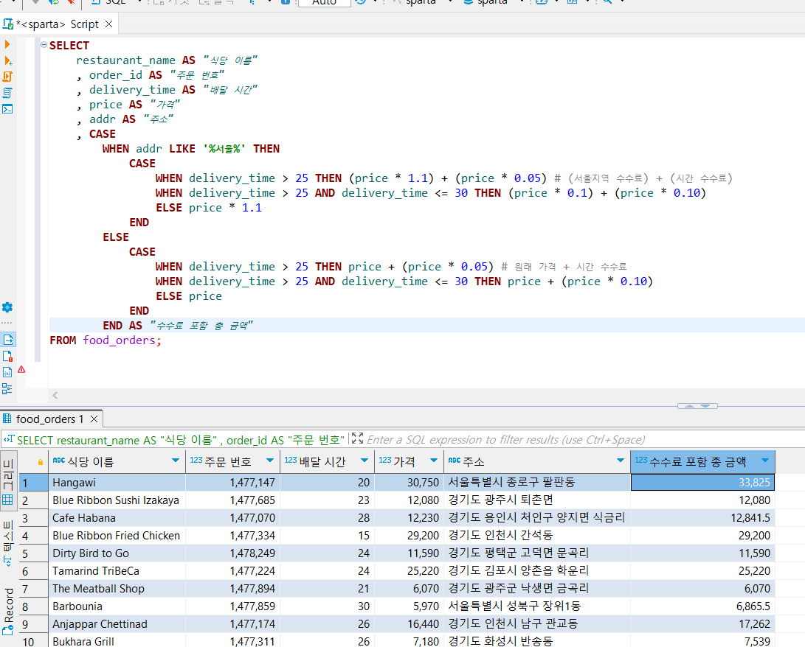
Task: Select the Barbounia cell
Action: tap(117, 606)
